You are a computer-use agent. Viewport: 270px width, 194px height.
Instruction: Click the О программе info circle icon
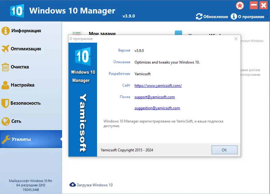click(x=234, y=17)
